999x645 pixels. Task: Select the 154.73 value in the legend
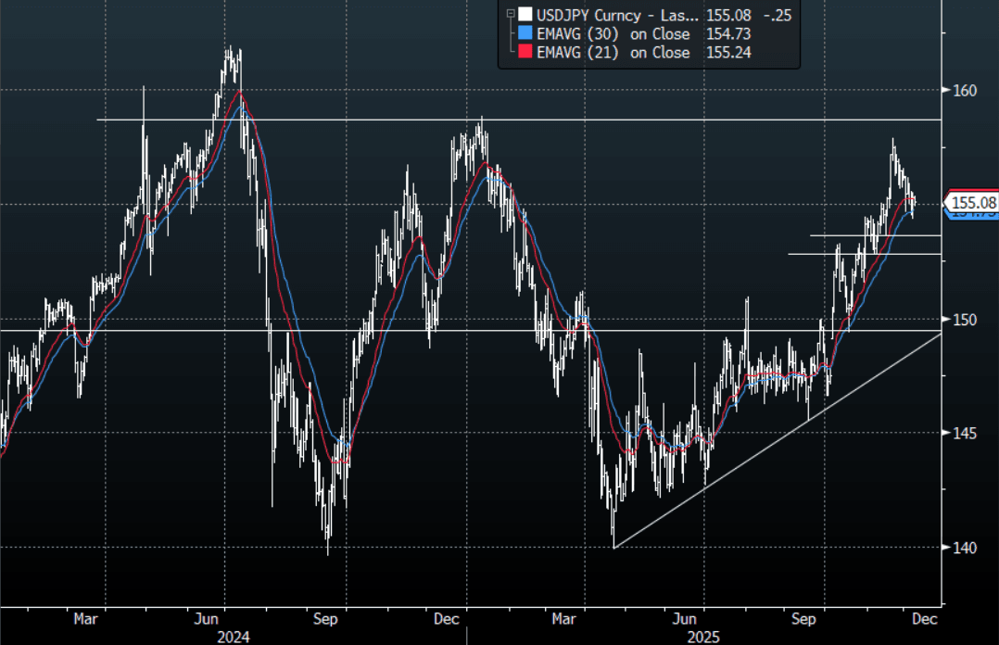(x=727, y=33)
